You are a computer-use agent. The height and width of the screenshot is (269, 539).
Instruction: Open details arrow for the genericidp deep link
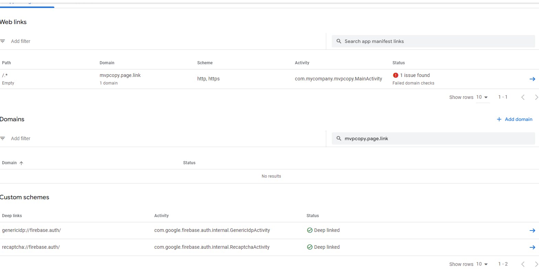point(532,231)
